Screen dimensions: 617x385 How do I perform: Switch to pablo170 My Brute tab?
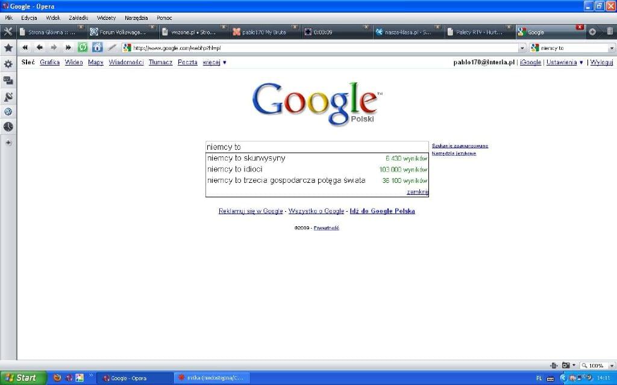(x=265, y=32)
